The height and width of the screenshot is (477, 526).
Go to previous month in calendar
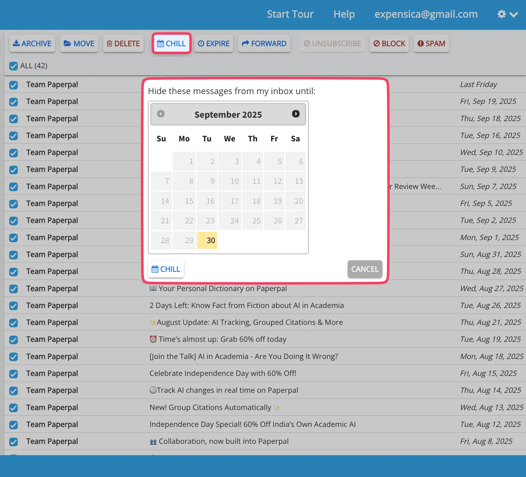[161, 114]
